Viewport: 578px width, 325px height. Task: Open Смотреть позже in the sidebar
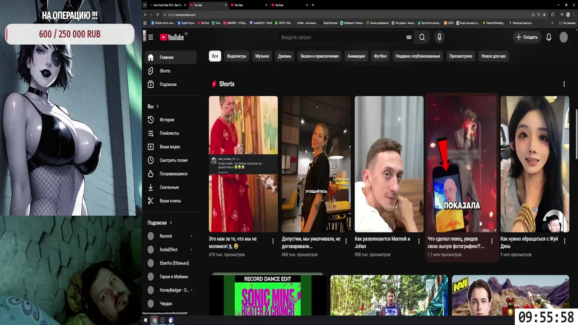[x=171, y=160]
